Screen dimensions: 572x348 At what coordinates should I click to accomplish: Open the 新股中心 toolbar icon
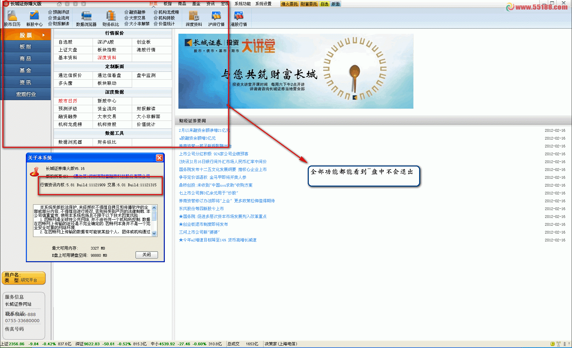click(34, 18)
